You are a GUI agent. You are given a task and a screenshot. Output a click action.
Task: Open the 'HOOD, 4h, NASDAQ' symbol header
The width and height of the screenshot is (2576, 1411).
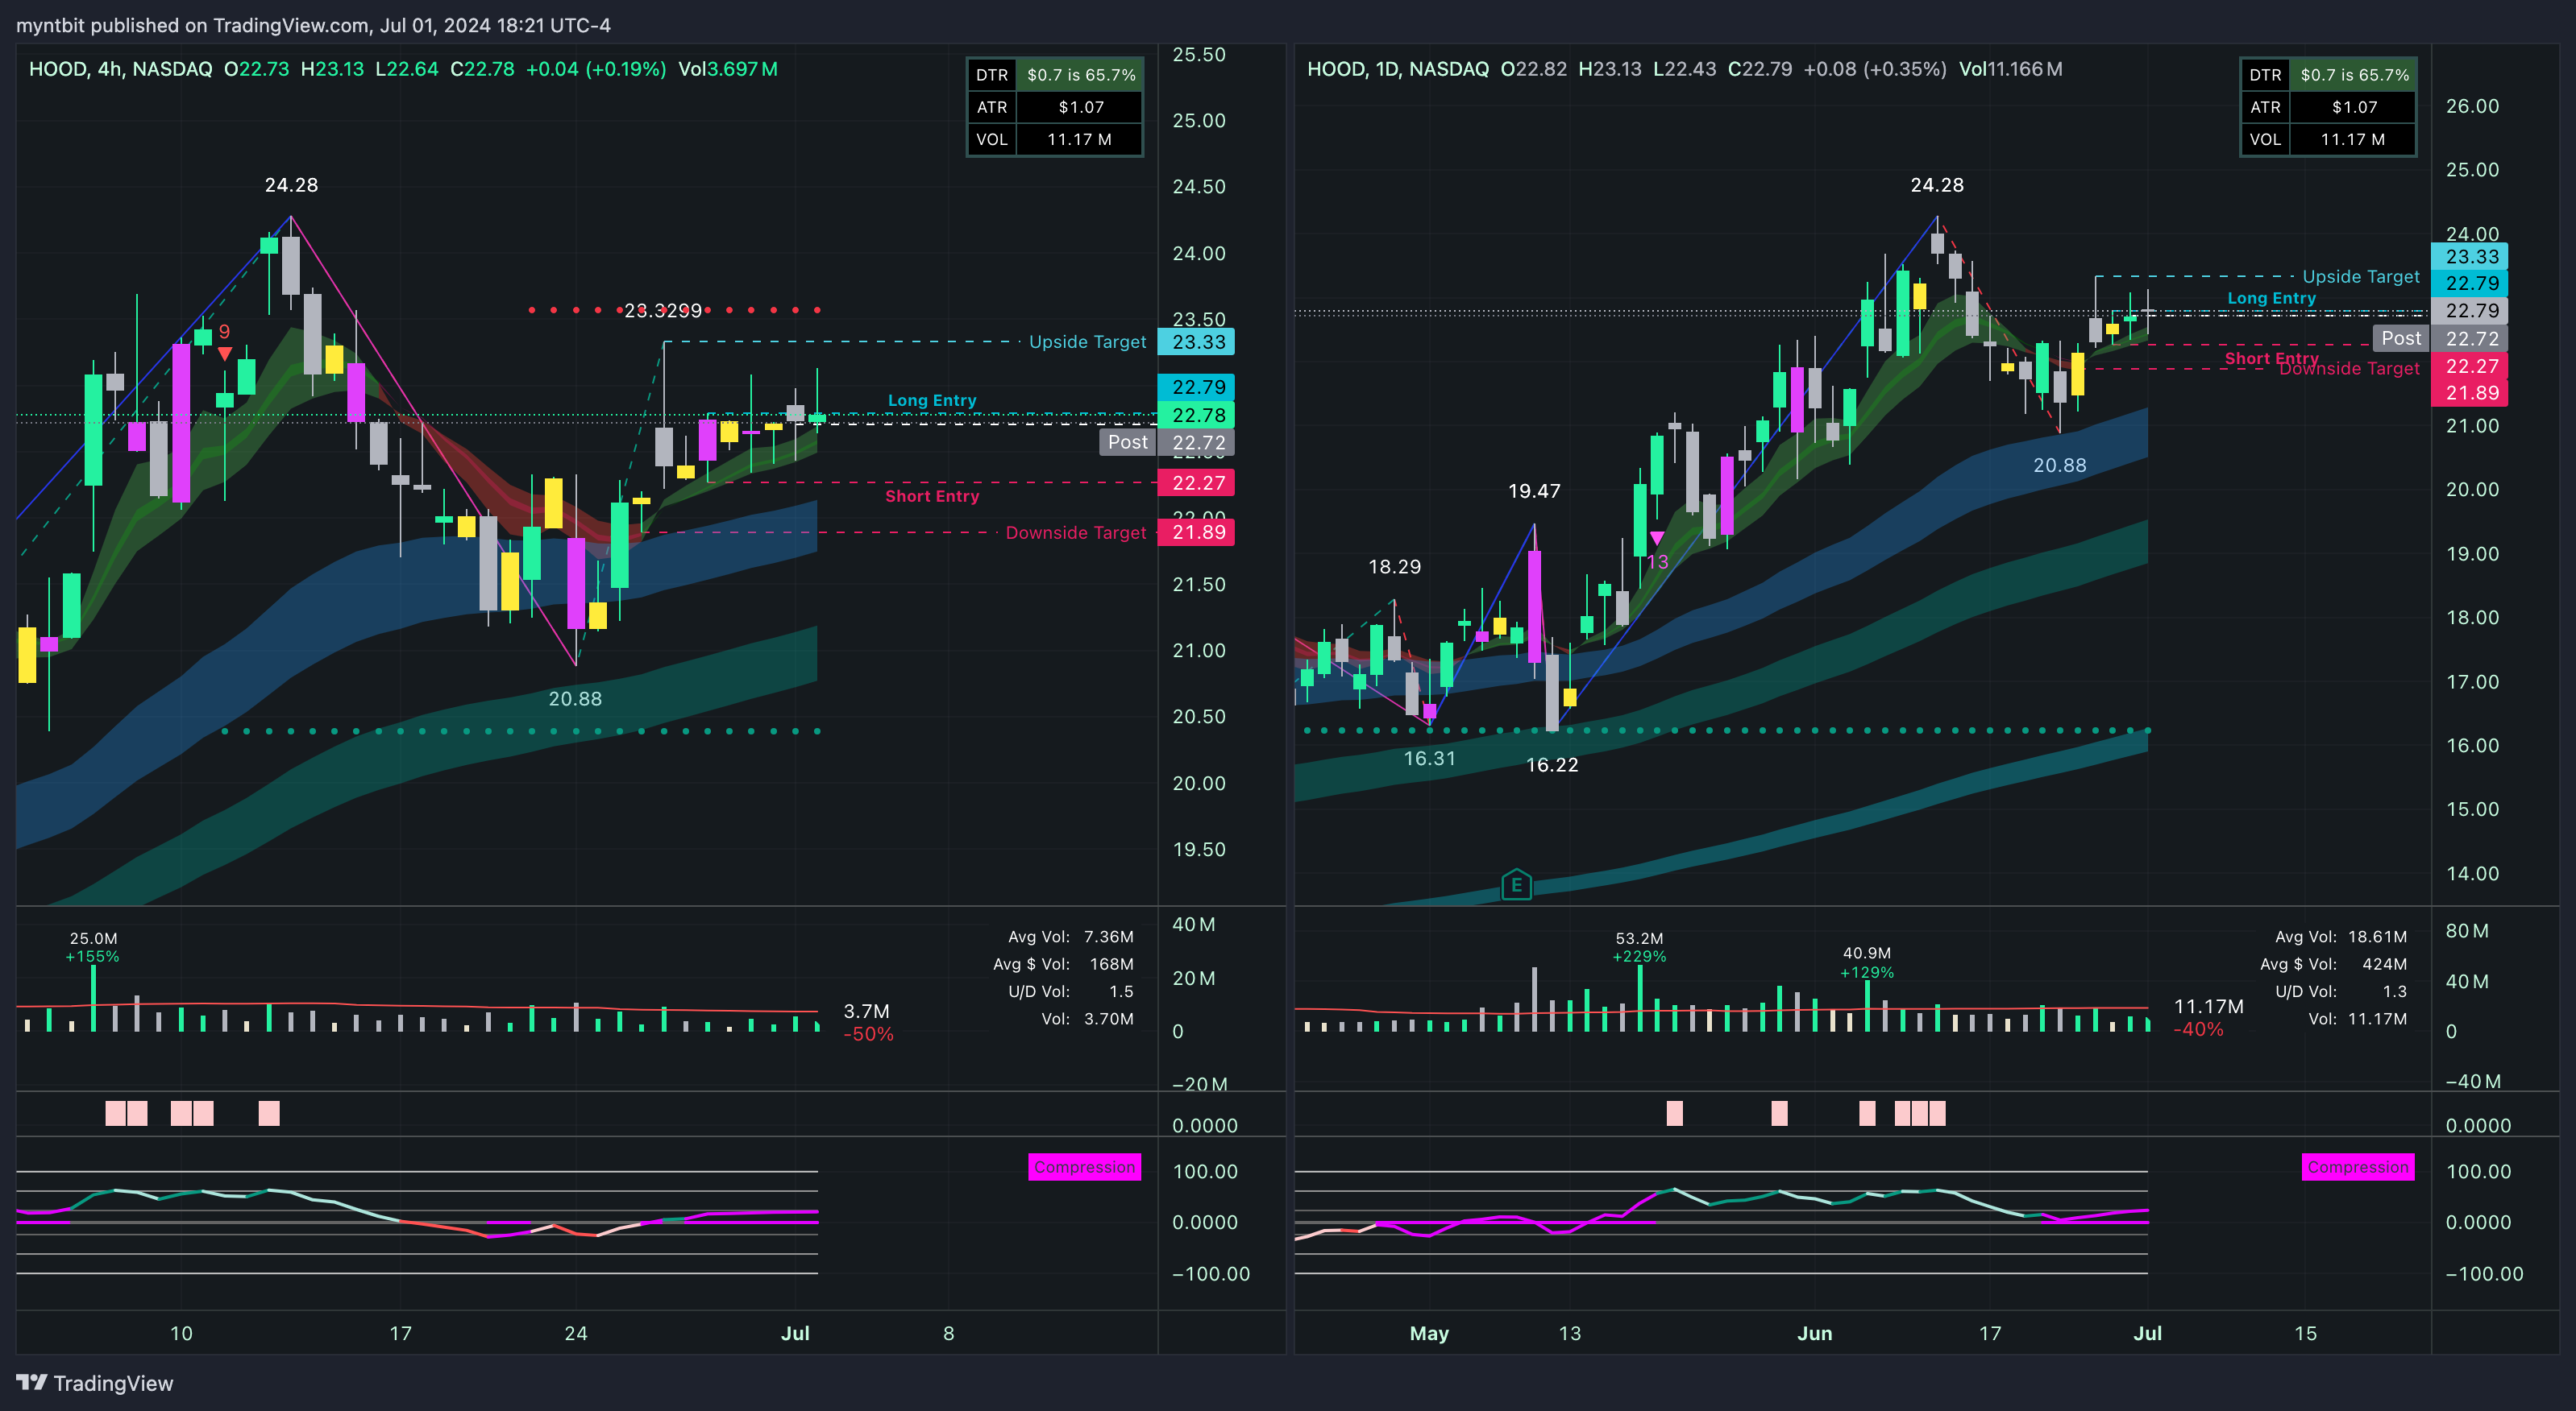[x=120, y=69]
